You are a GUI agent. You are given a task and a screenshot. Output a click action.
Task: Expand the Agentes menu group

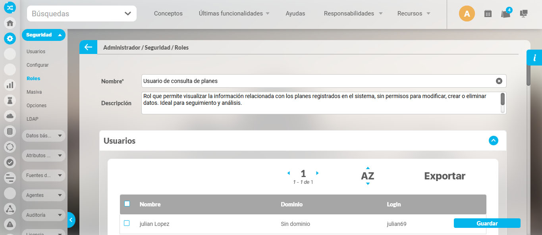point(43,195)
